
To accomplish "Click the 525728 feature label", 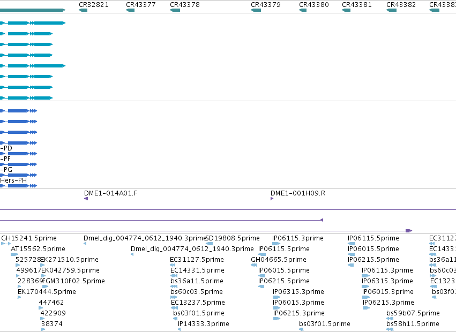I will pyautogui.click(x=28, y=260).
